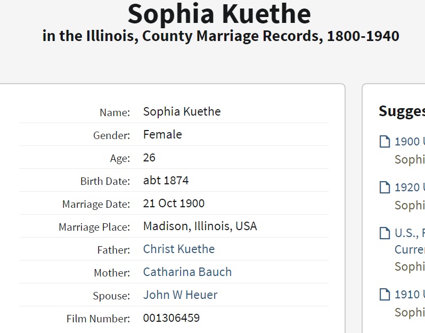Open the 1920 suggested record link
Viewport: 425px width, 333px height.
pyautogui.click(x=409, y=188)
